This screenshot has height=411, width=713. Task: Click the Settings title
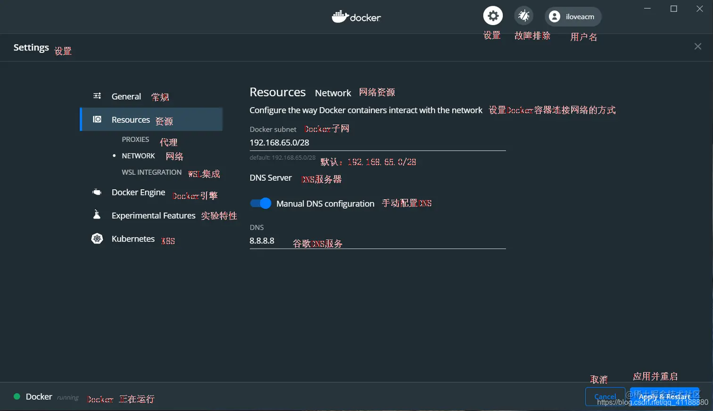point(31,47)
